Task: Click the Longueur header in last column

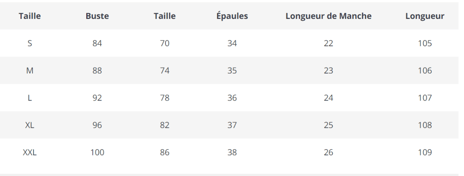Action: (425, 16)
